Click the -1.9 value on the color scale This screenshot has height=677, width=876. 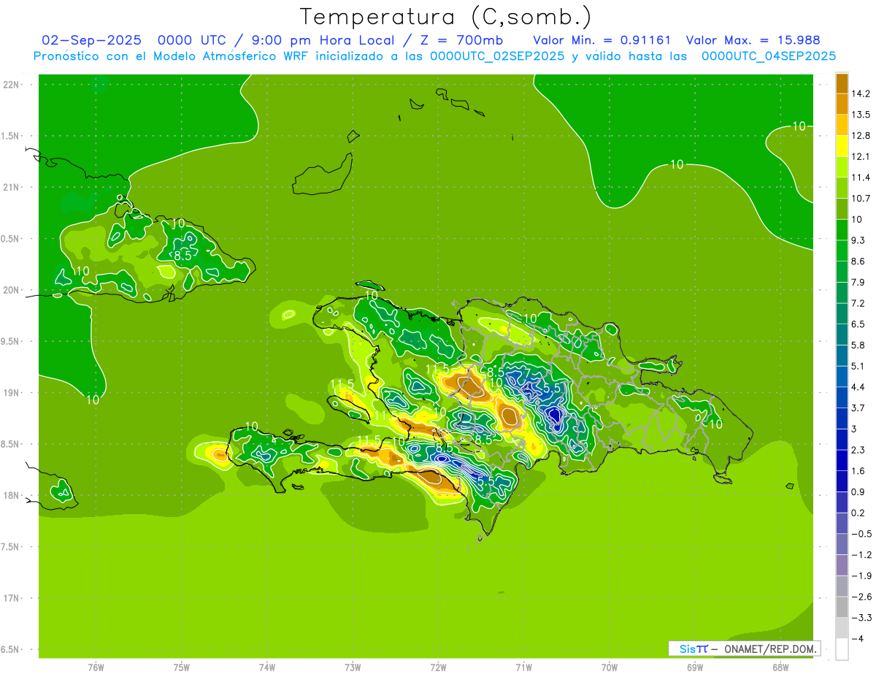pyautogui.click(x=861, y=575)
